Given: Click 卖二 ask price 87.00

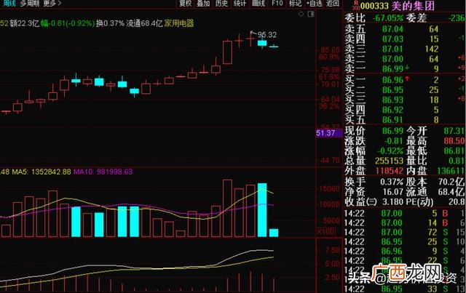Looking at the screenshot, I should coord(392,59).
